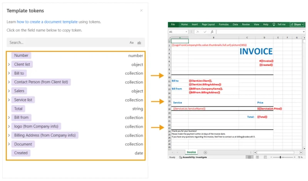Select the Review ribbon tab

[x=246, y=24]
